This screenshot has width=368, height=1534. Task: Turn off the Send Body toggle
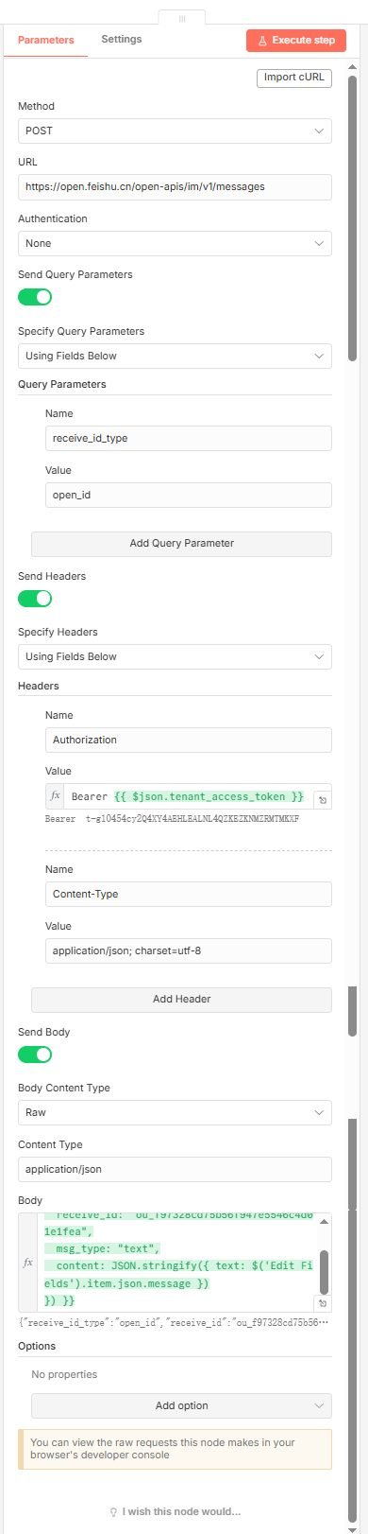click(35, 1054)
